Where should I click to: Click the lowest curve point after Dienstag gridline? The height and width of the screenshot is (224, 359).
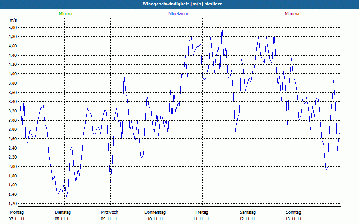tap(66, 198)
